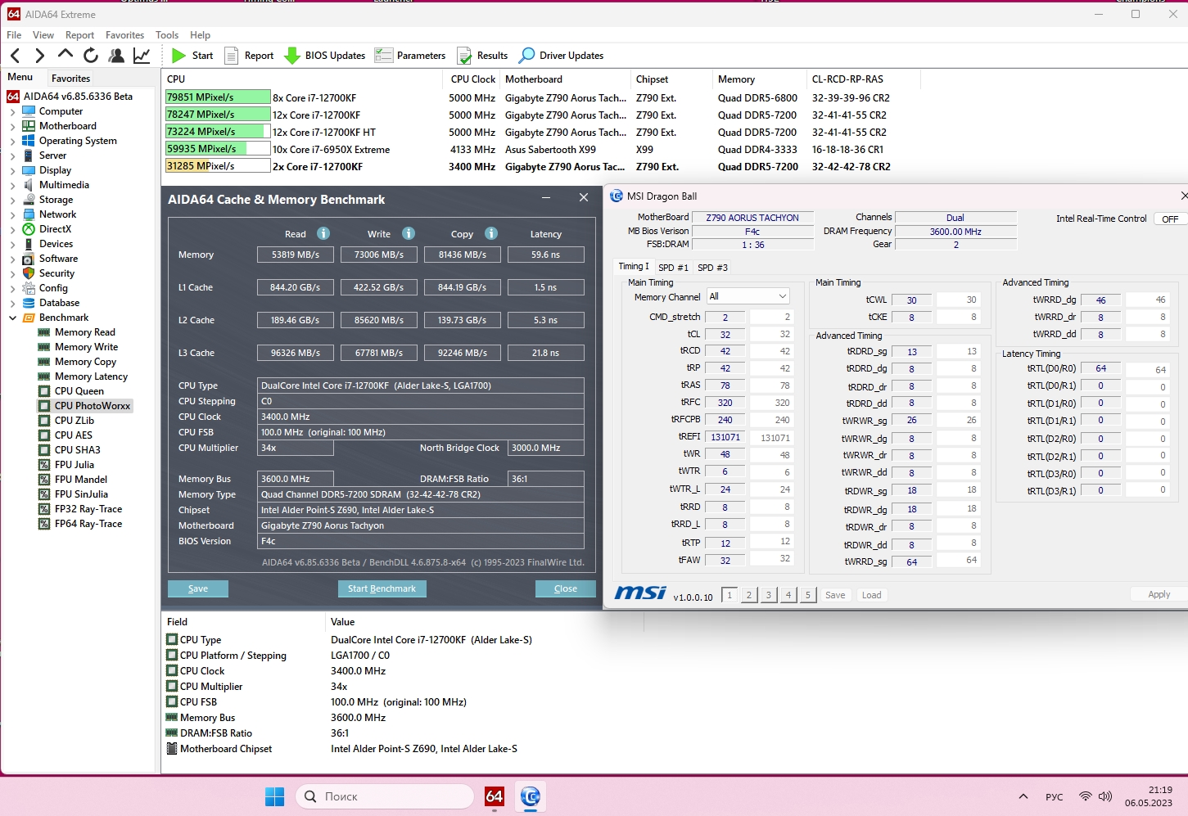Screen dimensions: 1188x816
Task: Open the volume control in system tray
Action: pyautogui.click(x=1105, y=796)
